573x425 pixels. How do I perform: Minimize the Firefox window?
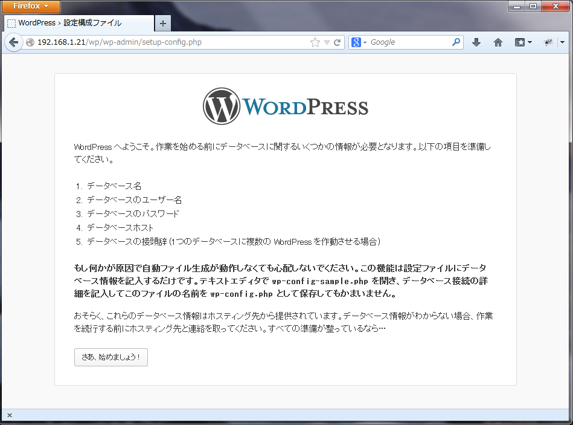click(517, 6)
